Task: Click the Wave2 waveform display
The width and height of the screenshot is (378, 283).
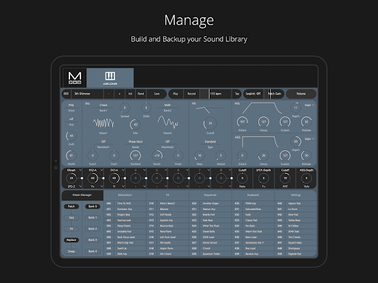Action: 168,122
